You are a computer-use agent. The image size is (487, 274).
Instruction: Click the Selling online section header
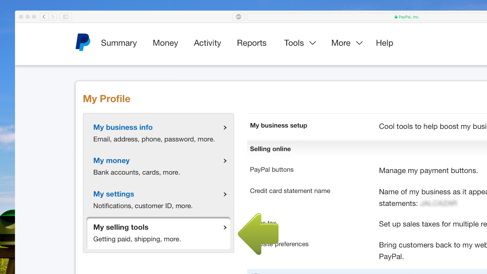[x=270, y=149]
